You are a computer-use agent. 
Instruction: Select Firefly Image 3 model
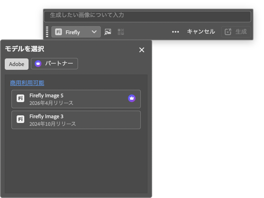click(x=76, y=120)
